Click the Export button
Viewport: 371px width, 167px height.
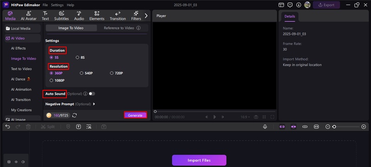coord(326,5)
